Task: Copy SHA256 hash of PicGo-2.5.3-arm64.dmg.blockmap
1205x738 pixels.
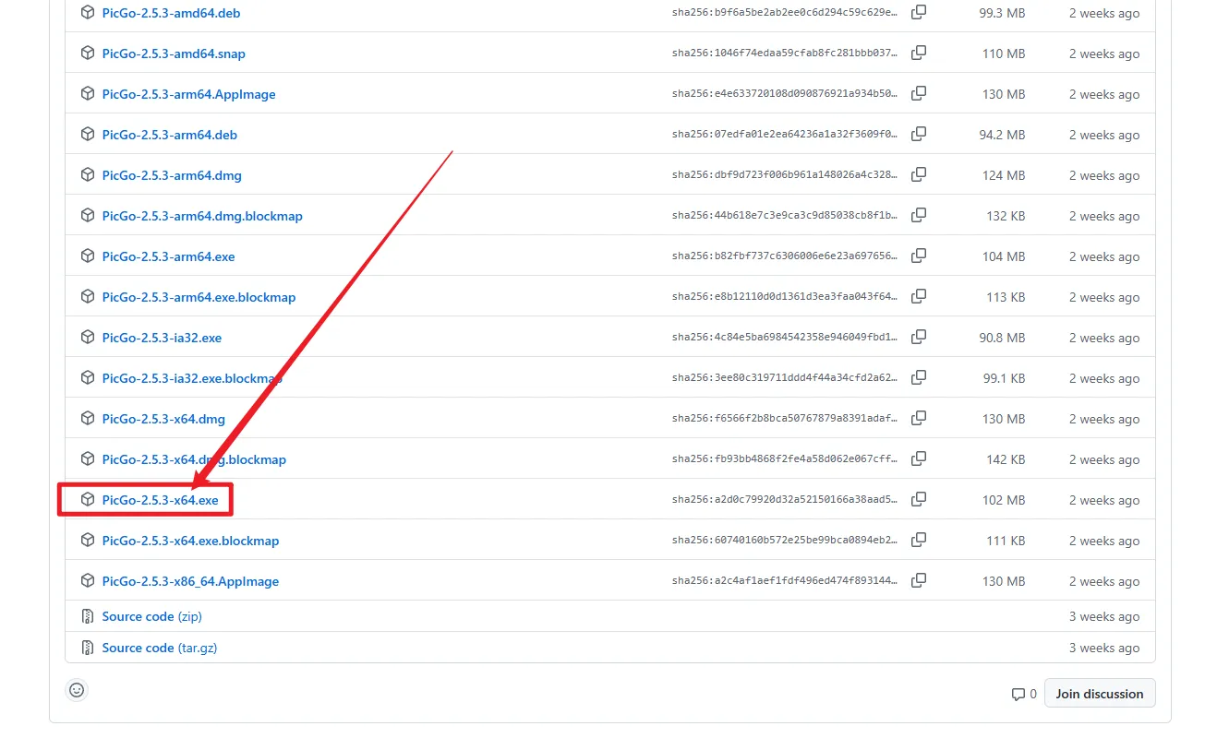Action: click(919, 216)
